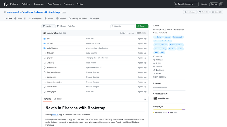Image resolution: width=227 pixels, height=127 pixels.
Task: Switch to the Pull requests tab
Action: (35, 19)
